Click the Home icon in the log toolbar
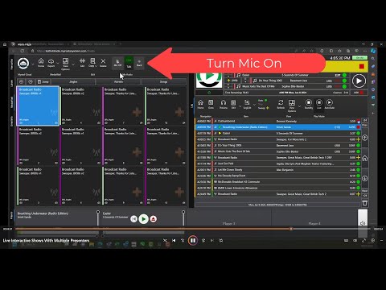This screenshot has width=386, height=290. tap(200, 104)
